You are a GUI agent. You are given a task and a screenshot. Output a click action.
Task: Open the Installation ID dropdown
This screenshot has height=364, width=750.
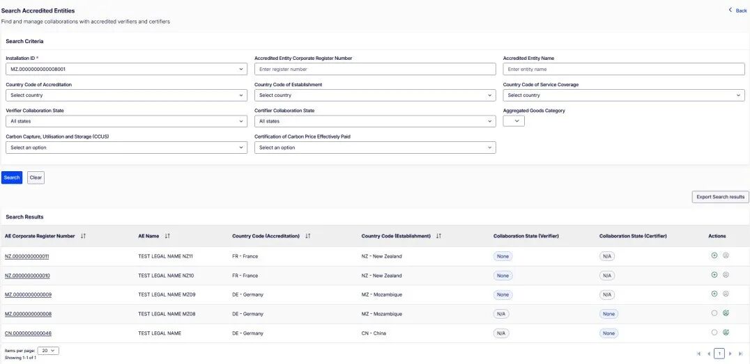coord(126,70)
